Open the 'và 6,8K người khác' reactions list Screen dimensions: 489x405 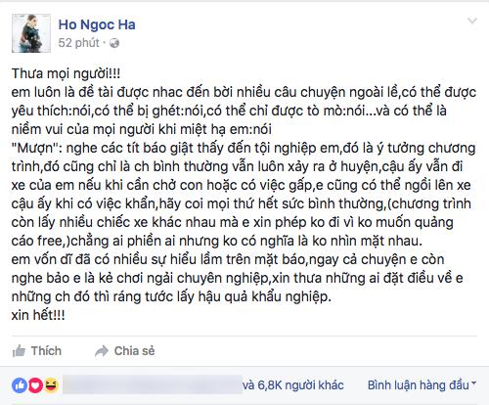293,385
